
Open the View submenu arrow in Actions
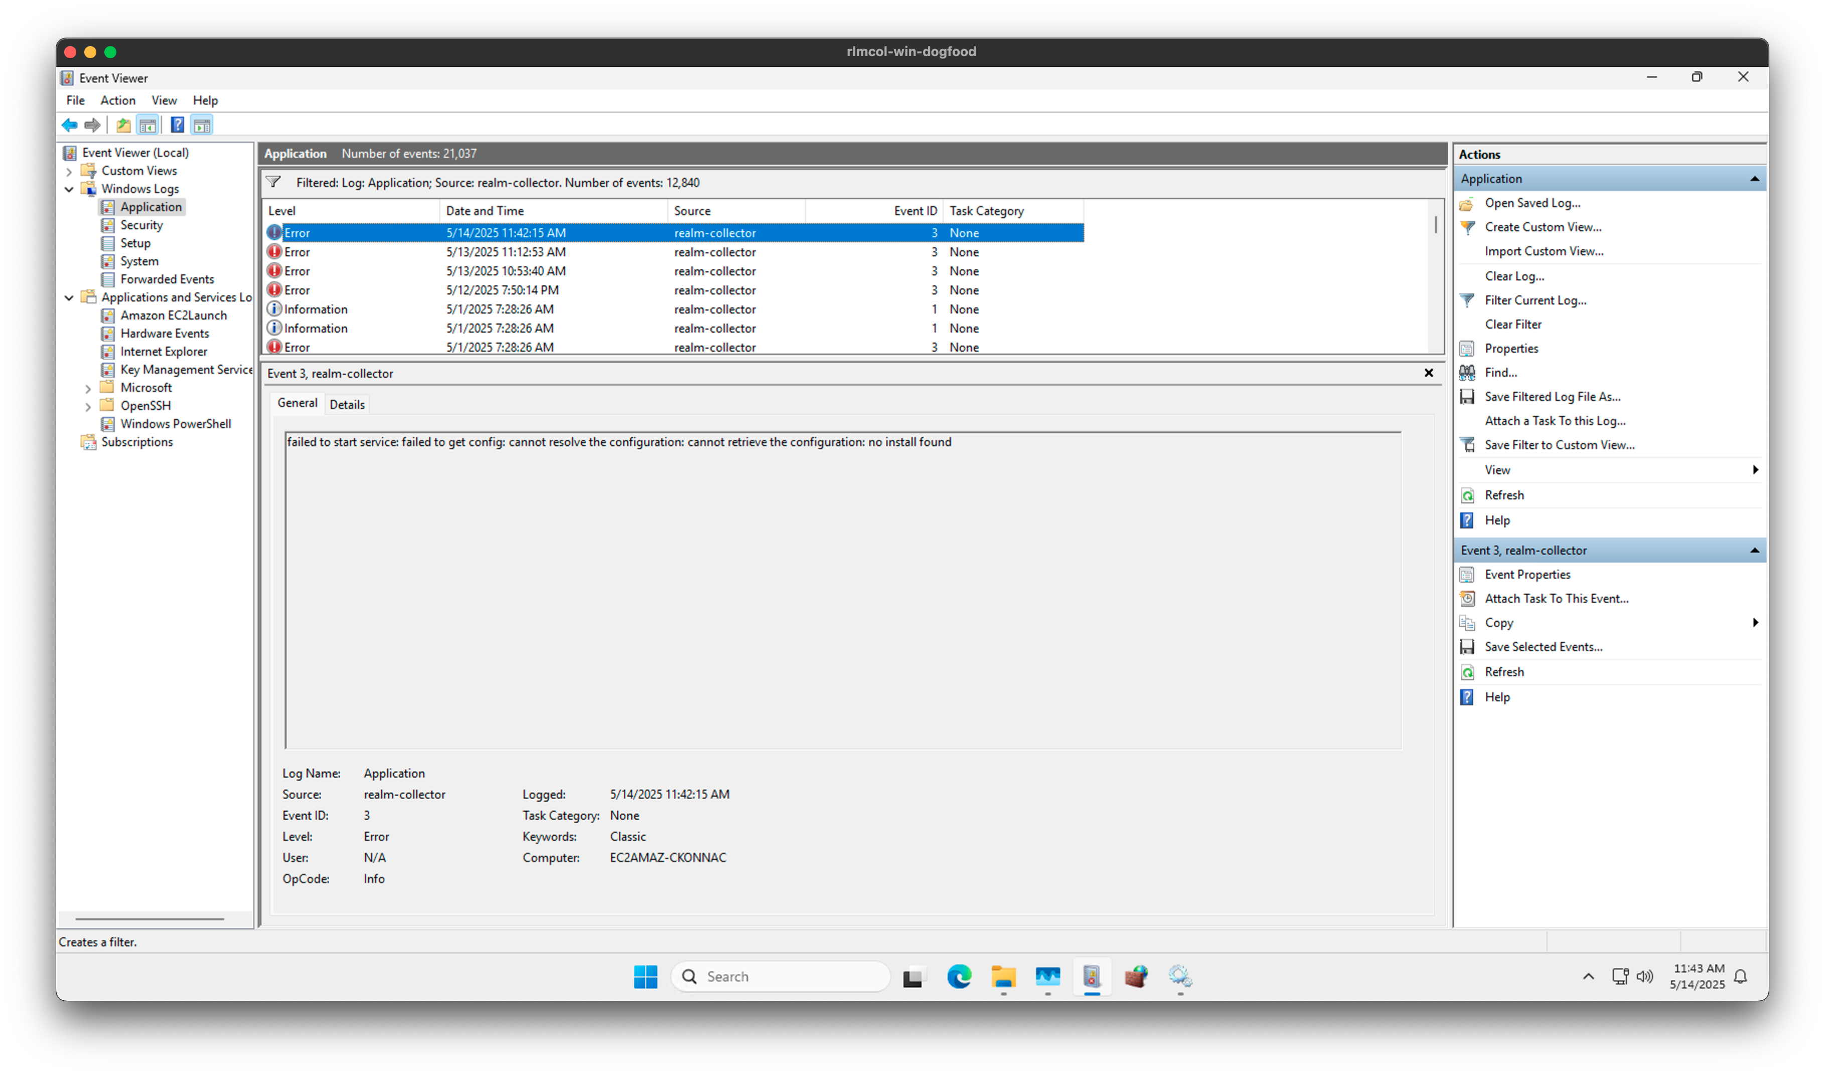[1755, 470]
